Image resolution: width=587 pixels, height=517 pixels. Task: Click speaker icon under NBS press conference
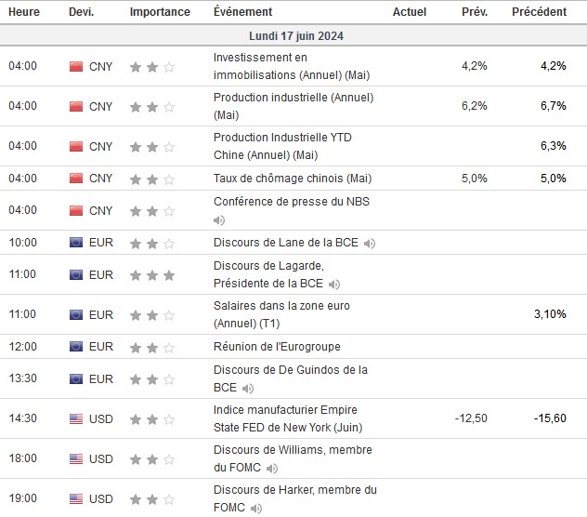click(219, 220)
